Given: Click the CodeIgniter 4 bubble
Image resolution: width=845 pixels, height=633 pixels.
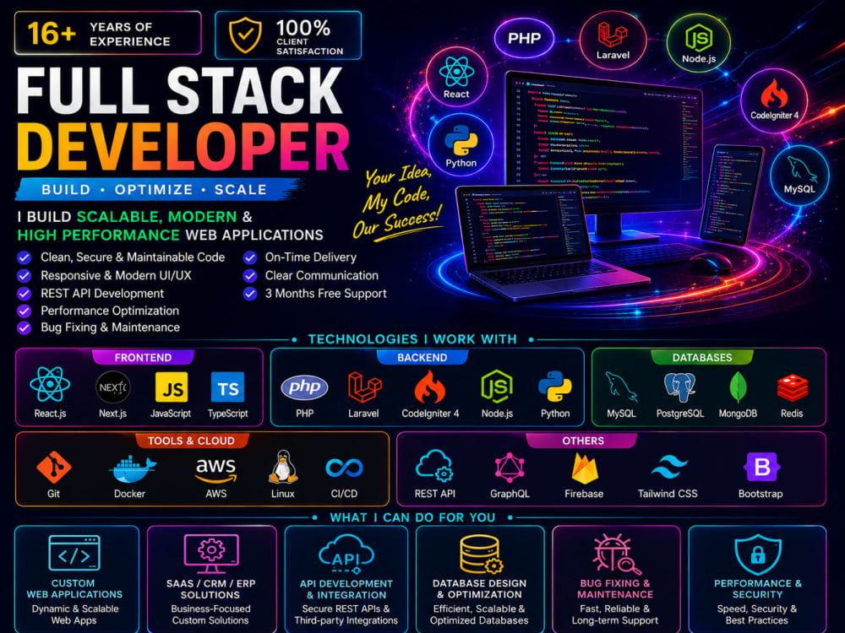Looking at the screenshot, I should (774, 100).
